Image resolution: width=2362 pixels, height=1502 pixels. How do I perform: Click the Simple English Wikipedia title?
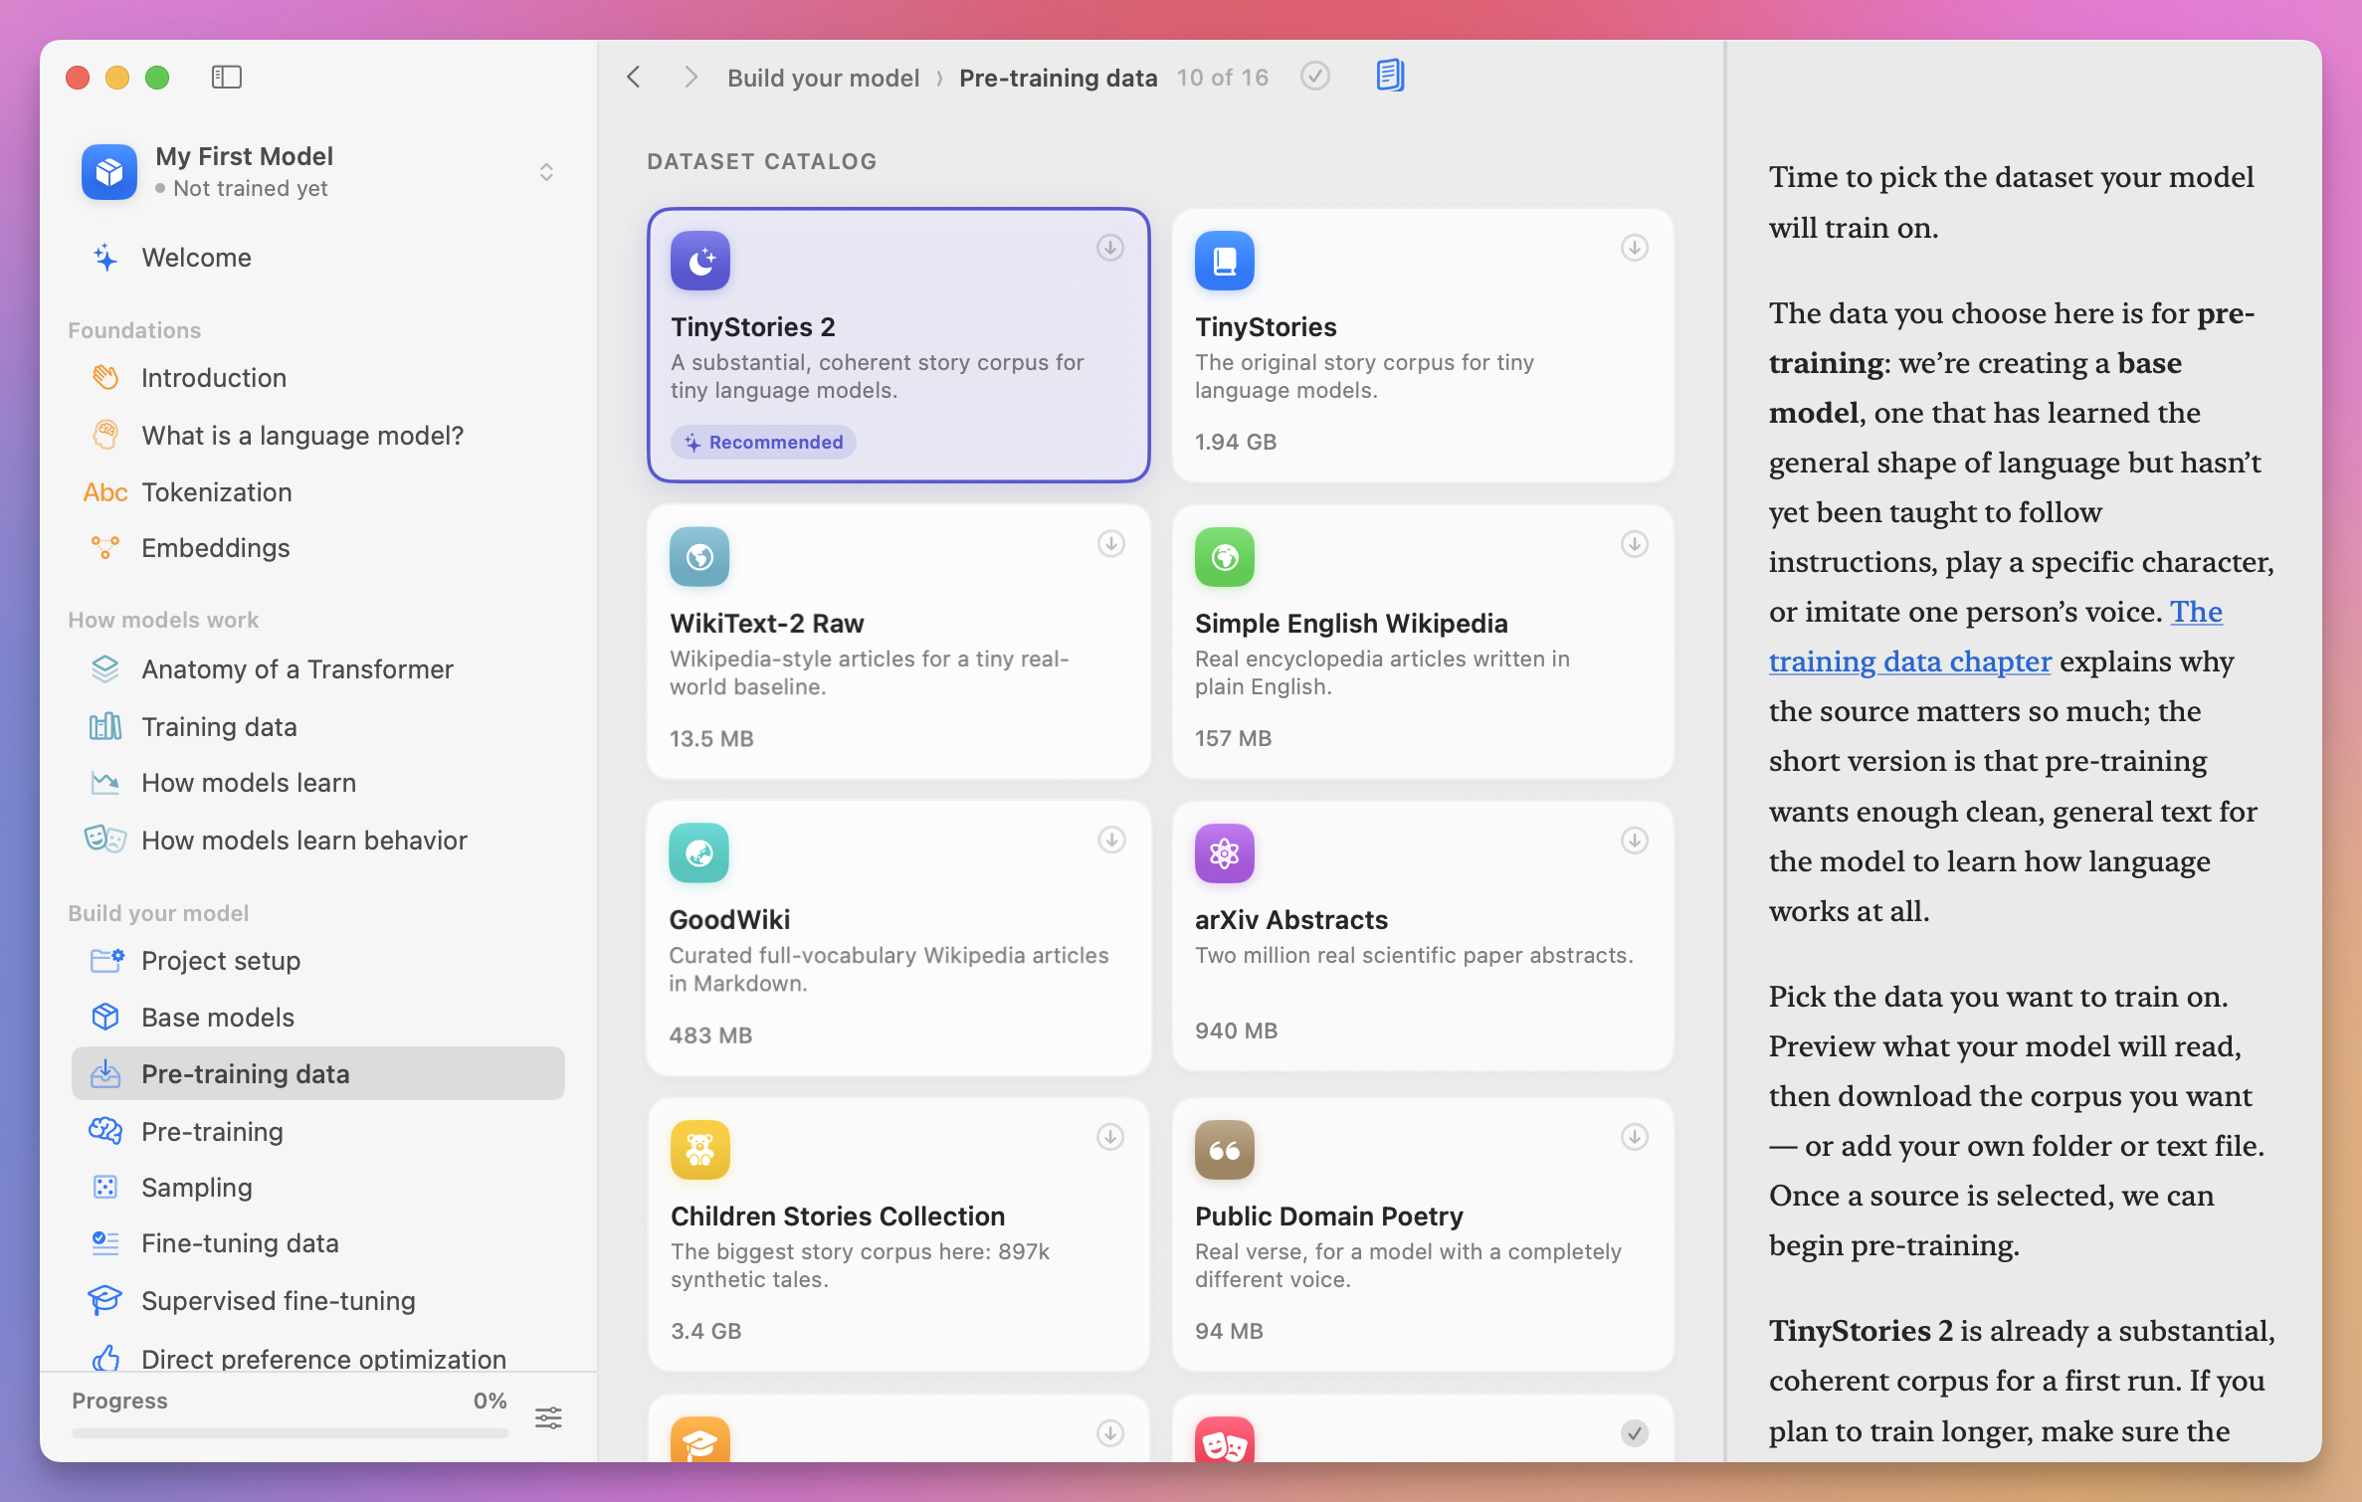1351,624
